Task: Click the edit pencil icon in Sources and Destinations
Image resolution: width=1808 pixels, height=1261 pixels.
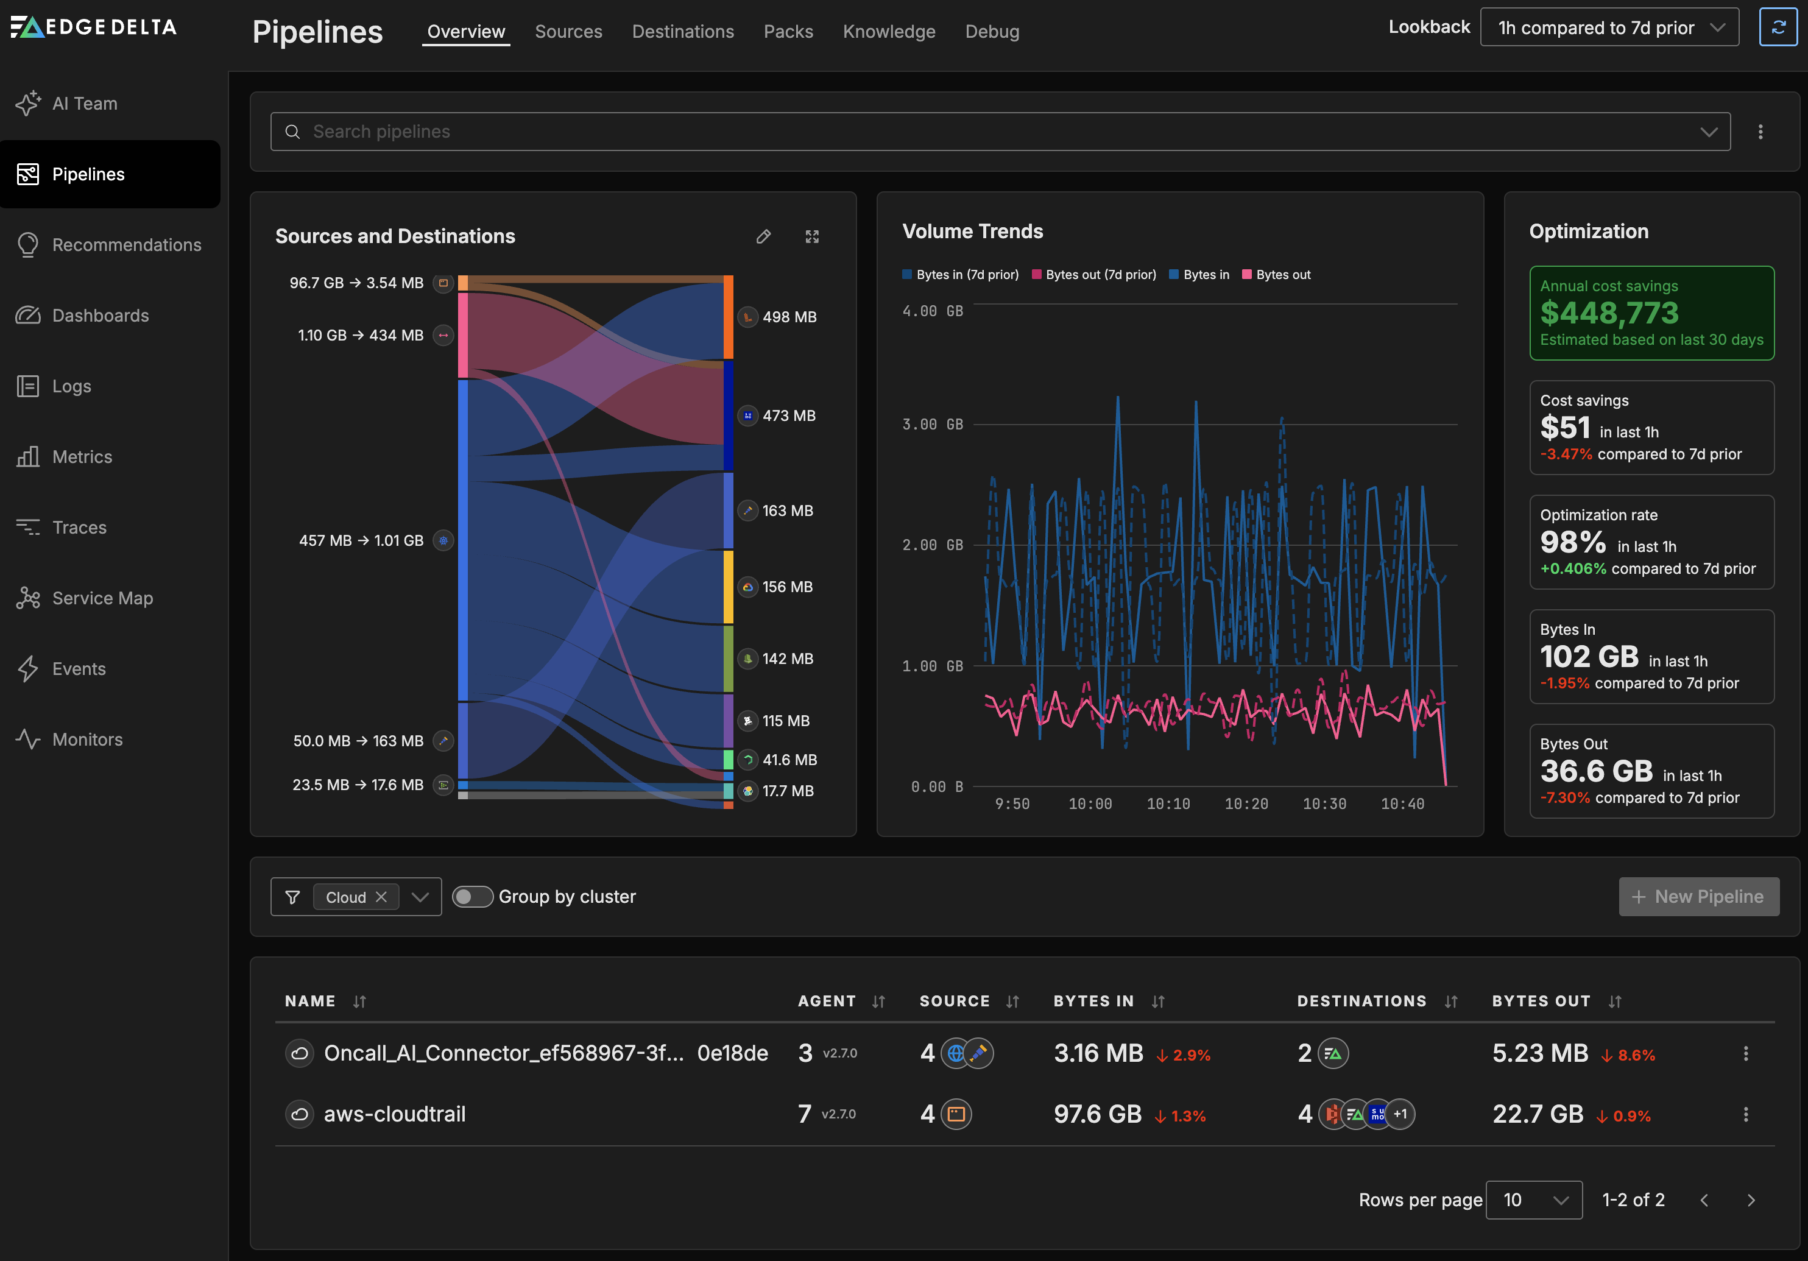Action: [x=763, y=236]
